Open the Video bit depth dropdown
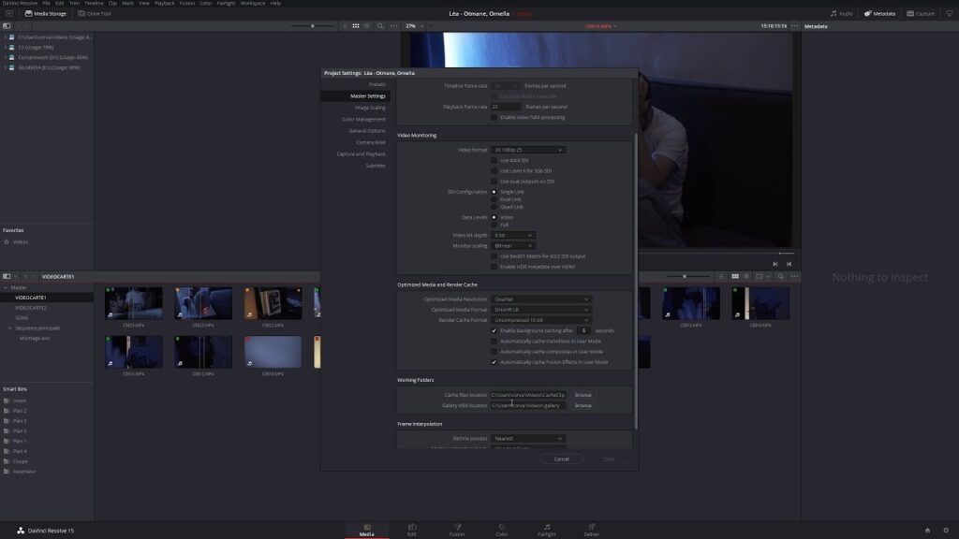 click(513, 235)
